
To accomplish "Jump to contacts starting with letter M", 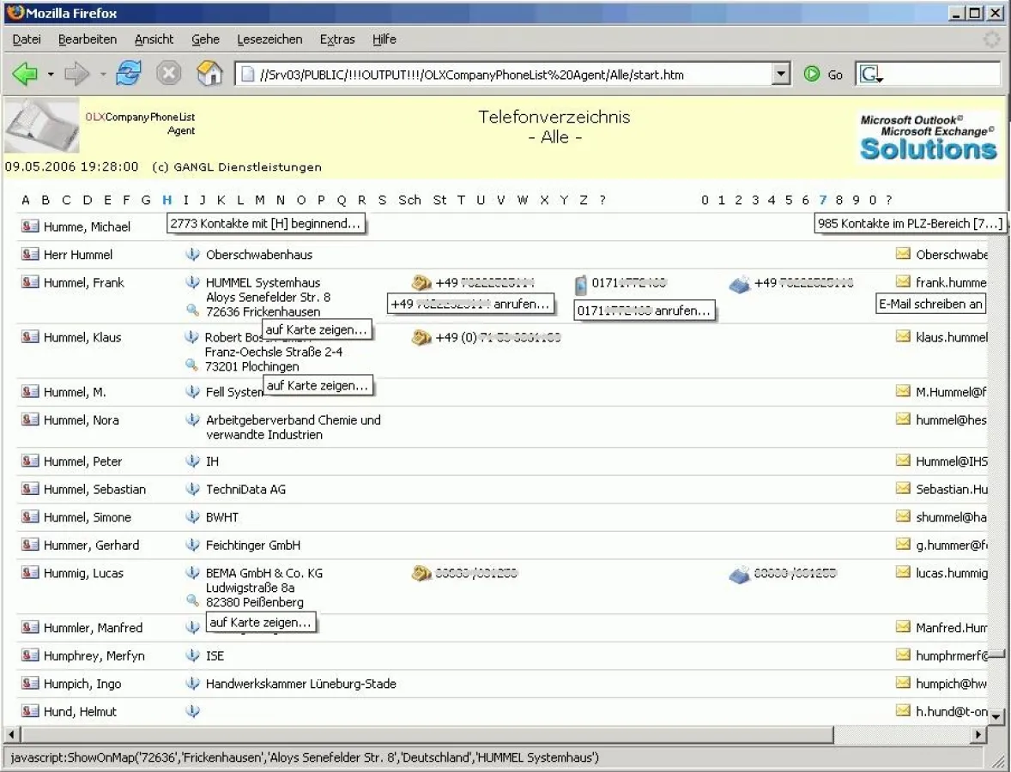I will (x=259, y=201).
